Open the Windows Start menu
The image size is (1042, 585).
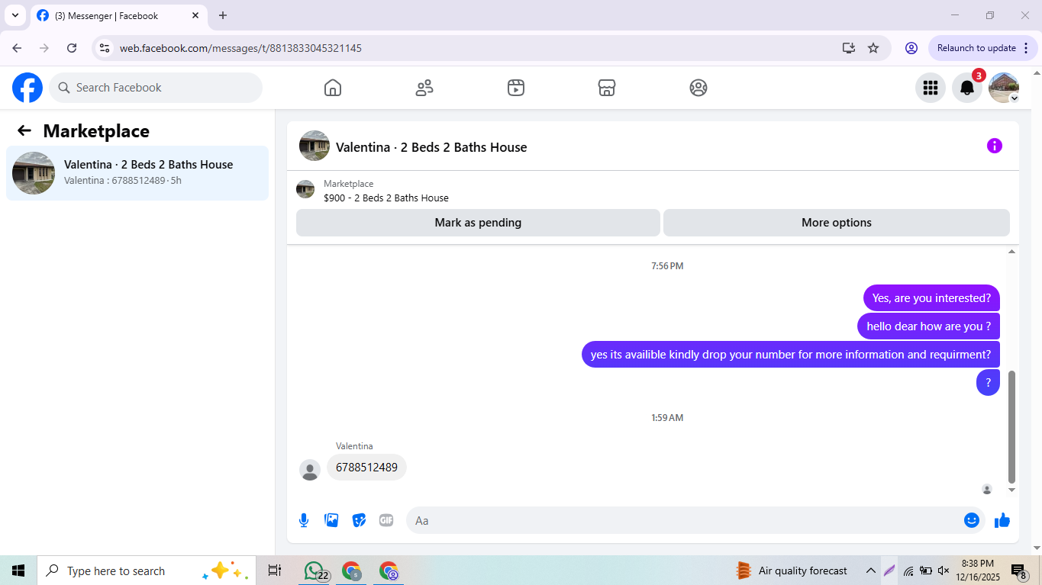[x=18, y=571]
